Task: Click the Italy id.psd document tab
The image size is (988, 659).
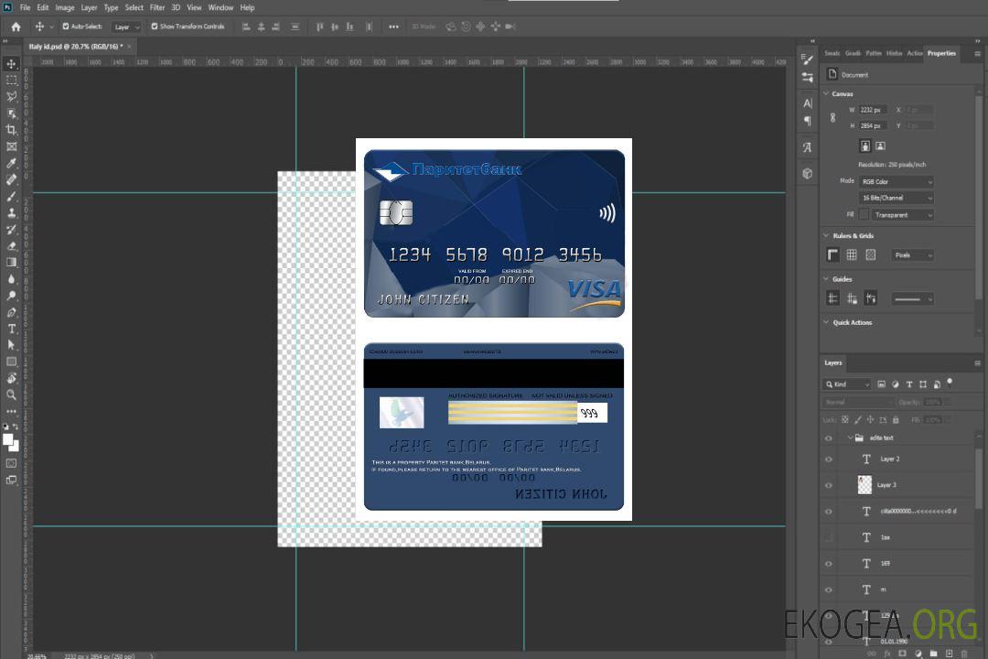Action: (x=76, y=47)
